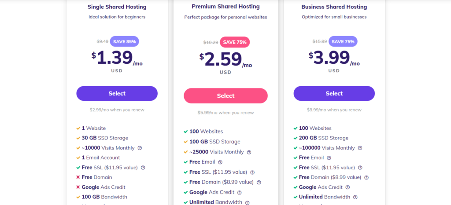
Task: Open help icon beside Business Unlimited Bandwidth
Action: [x=355, y=197]
